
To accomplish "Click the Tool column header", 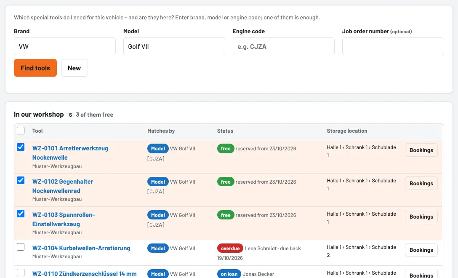I will coord(37,131).
